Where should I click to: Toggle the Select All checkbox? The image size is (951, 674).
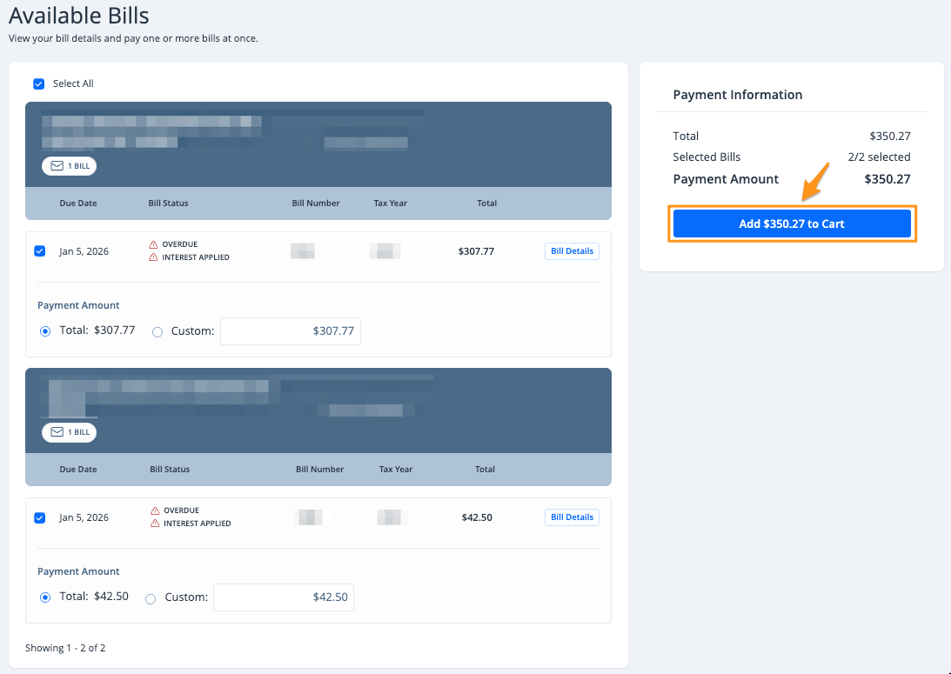[x=38, y=84]
